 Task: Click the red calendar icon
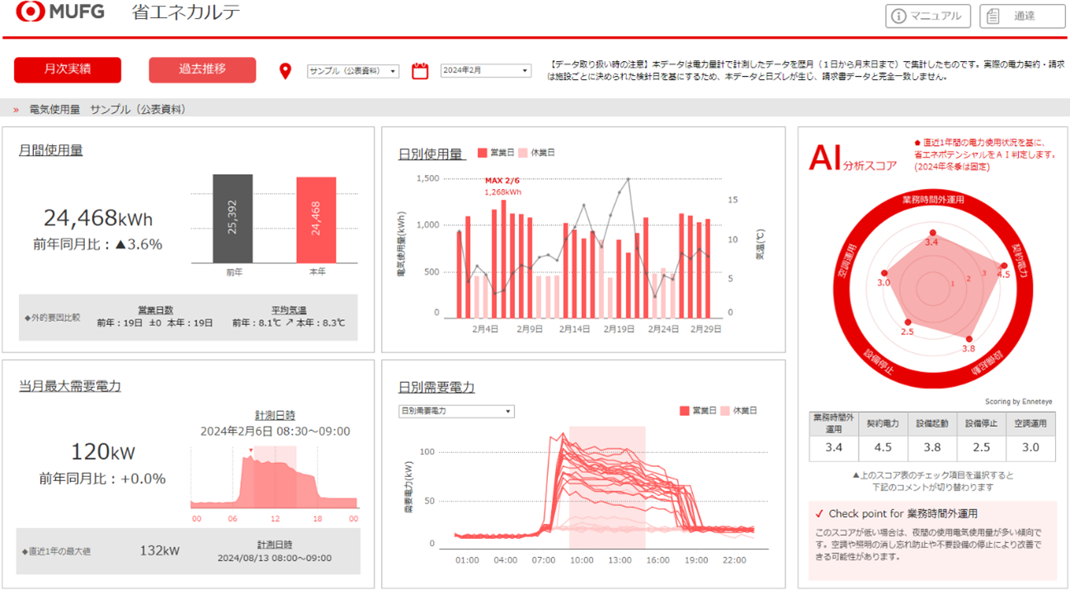coord(420,71)
